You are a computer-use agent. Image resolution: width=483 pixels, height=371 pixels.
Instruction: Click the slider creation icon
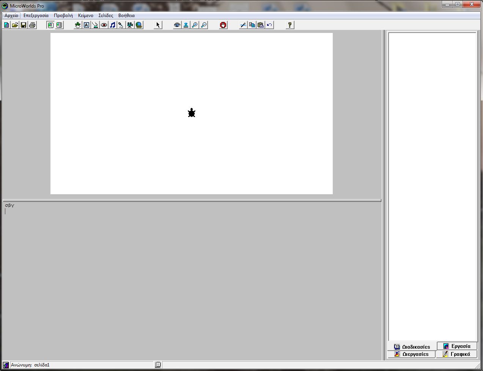point(95,25)
